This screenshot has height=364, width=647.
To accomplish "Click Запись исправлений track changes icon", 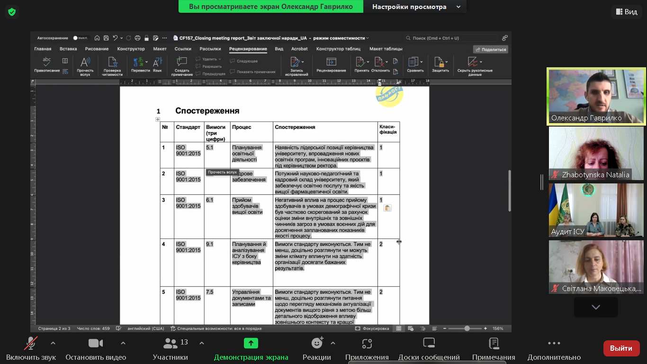I will click(296, 62).
